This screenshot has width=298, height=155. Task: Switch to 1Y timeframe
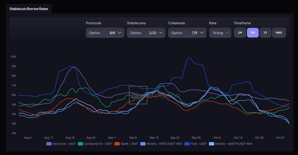(x=265, y=33)
